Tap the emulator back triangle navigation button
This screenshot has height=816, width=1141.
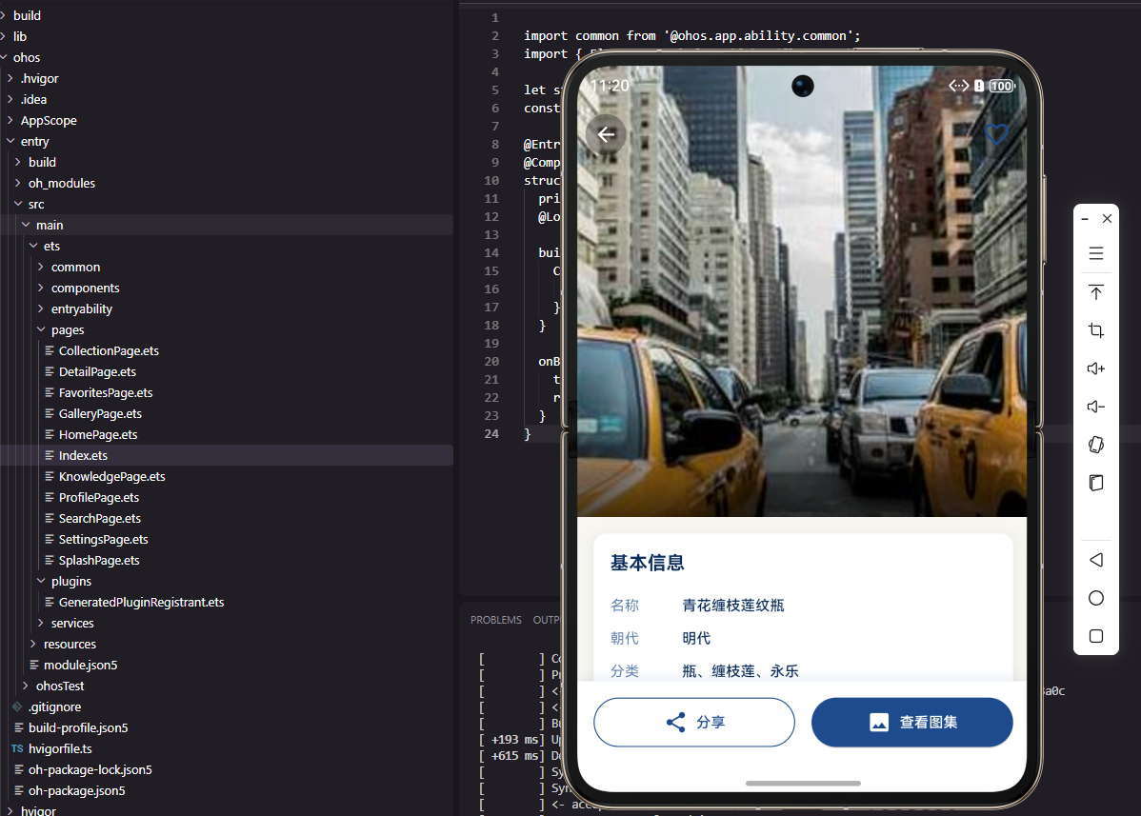click(x=1096, y=560)
